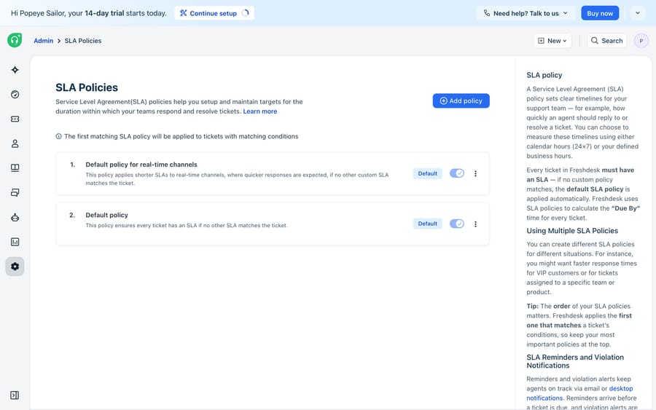Click the profile avatar P icon
This screenshot has width=656, height=410.
pos(641,41)
